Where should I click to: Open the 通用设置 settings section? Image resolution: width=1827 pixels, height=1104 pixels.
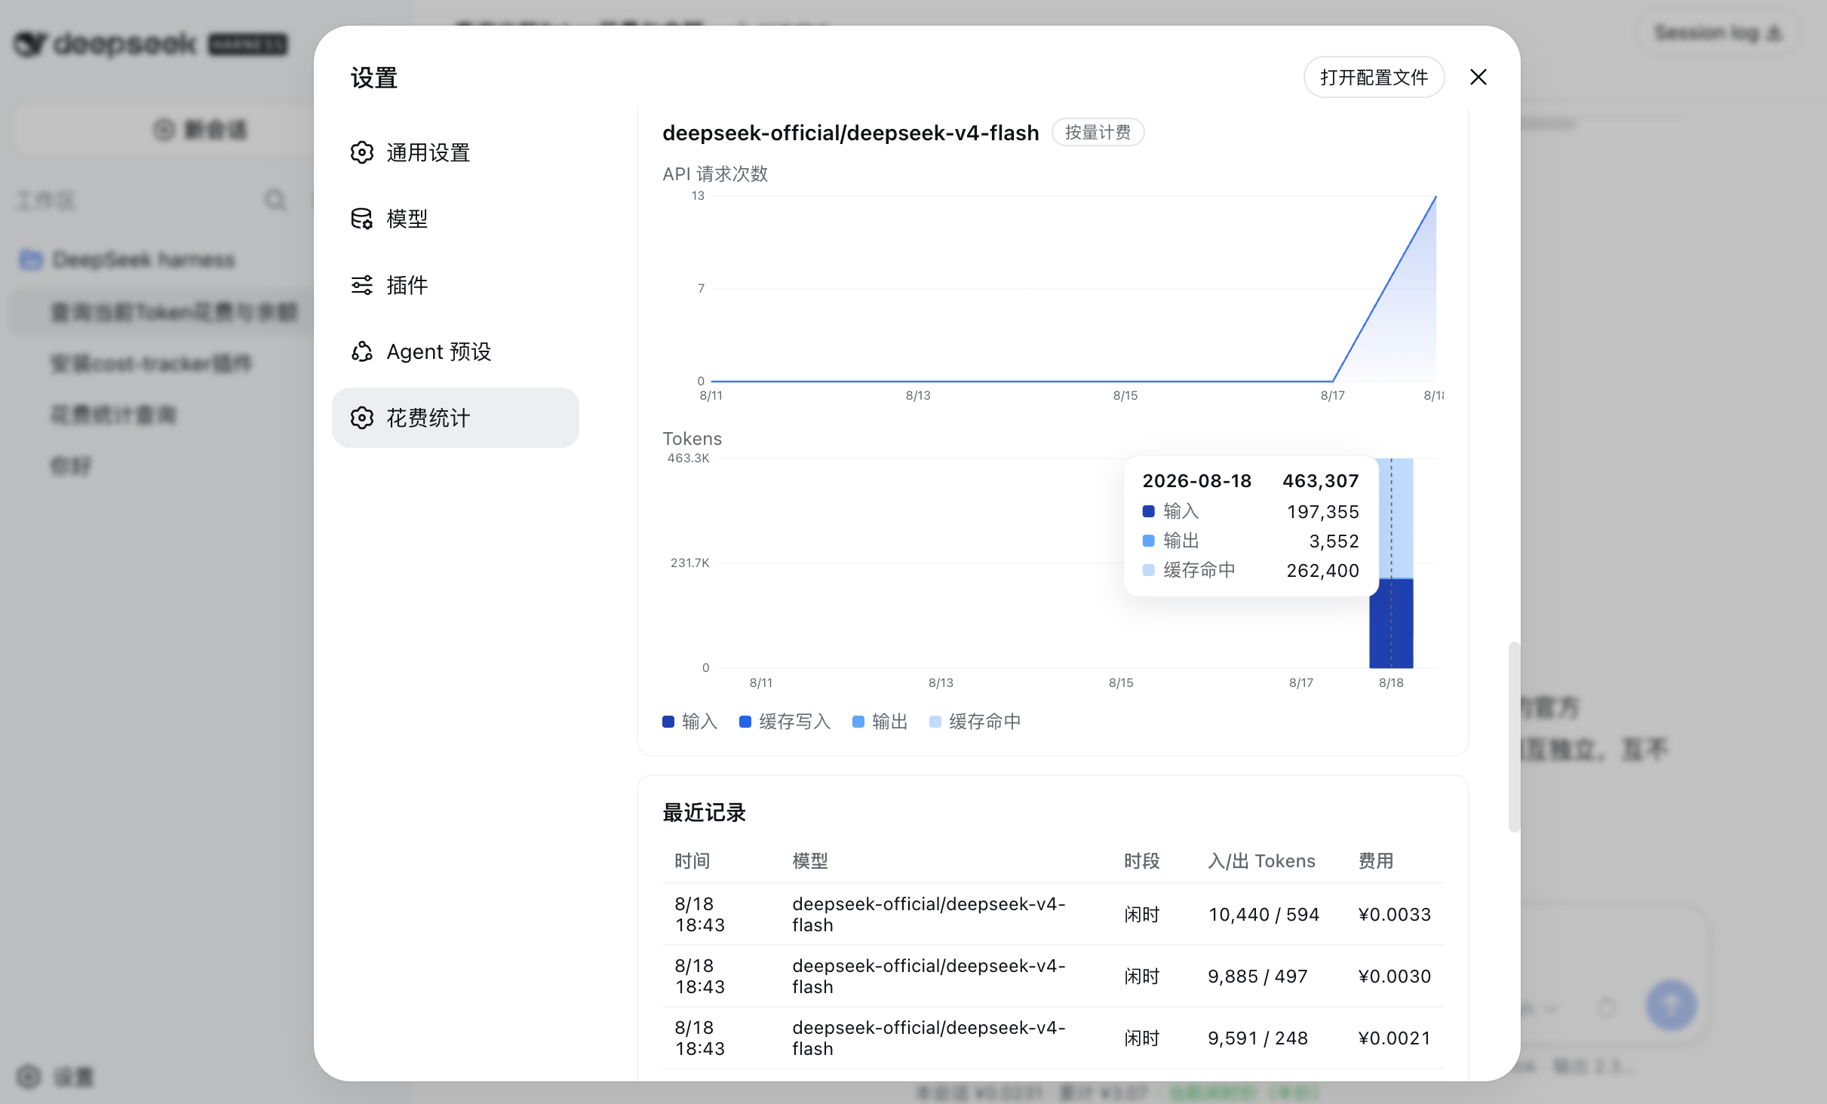pos(455,152)
